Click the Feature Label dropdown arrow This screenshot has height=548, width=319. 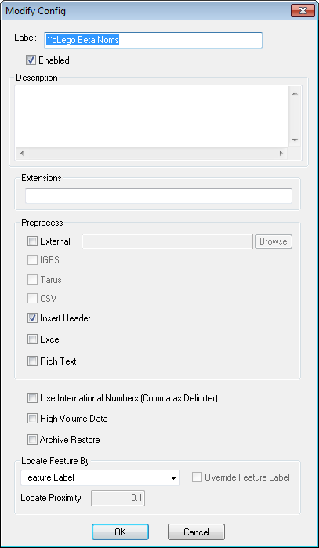point(173,478)
